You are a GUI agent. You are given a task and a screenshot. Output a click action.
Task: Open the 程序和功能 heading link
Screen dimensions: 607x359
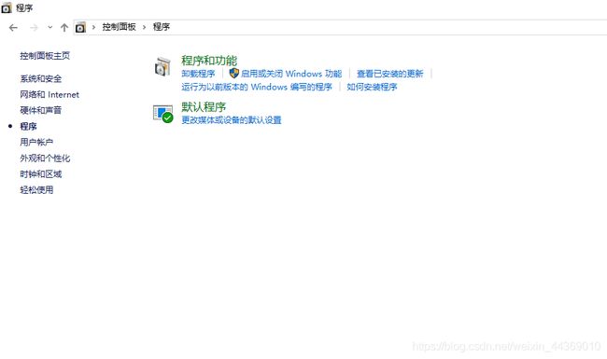point(209,61)
